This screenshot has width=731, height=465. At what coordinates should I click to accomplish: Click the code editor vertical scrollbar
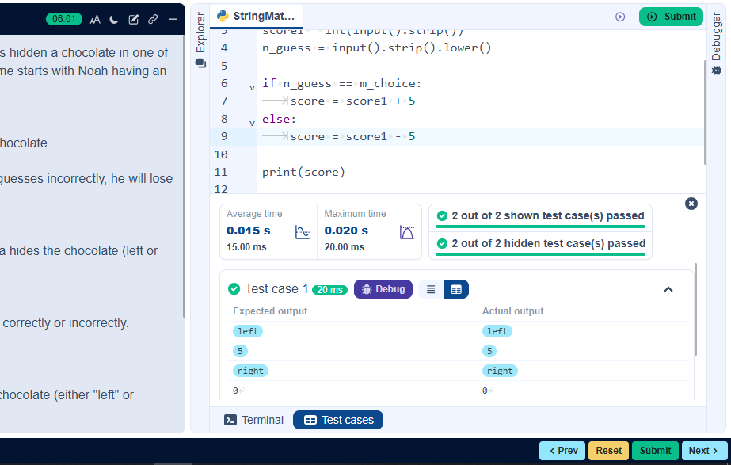click(705, 112)
